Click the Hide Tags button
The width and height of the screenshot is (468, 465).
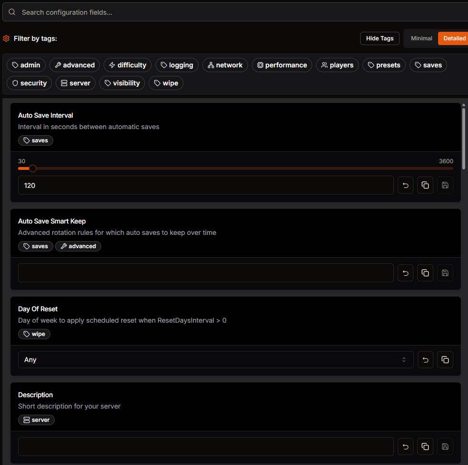pyautogui.click(x=380, y=38)
